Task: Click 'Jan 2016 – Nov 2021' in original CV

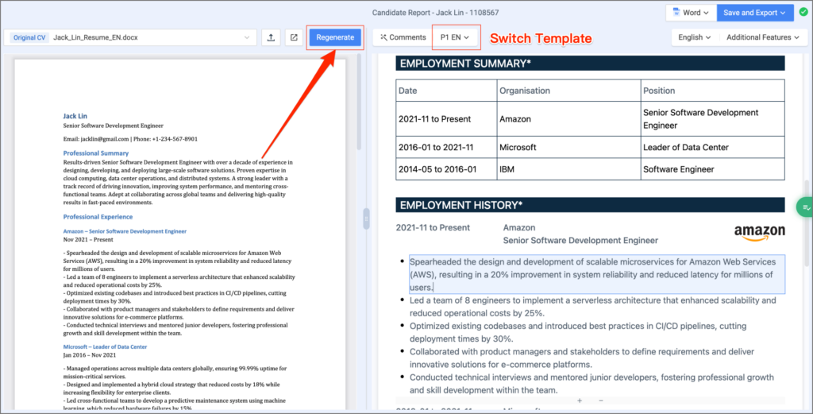Action: (89, 355)
